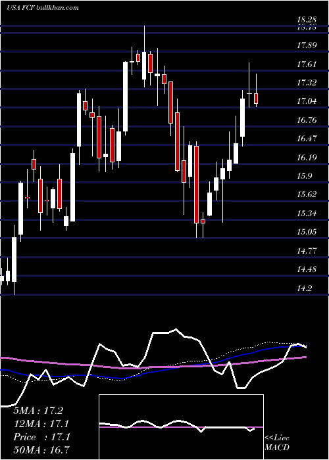Click the 15.05 price axis label
329x460 pixels.
(x=307, y=232)
